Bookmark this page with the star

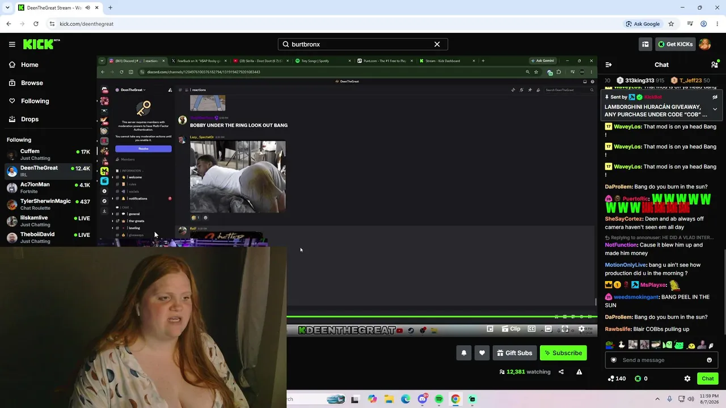pos(671,24)
